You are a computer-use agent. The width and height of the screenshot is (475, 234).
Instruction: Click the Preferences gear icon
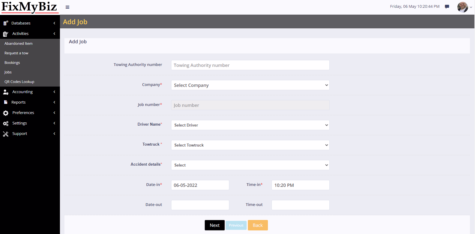coord(6,113)
